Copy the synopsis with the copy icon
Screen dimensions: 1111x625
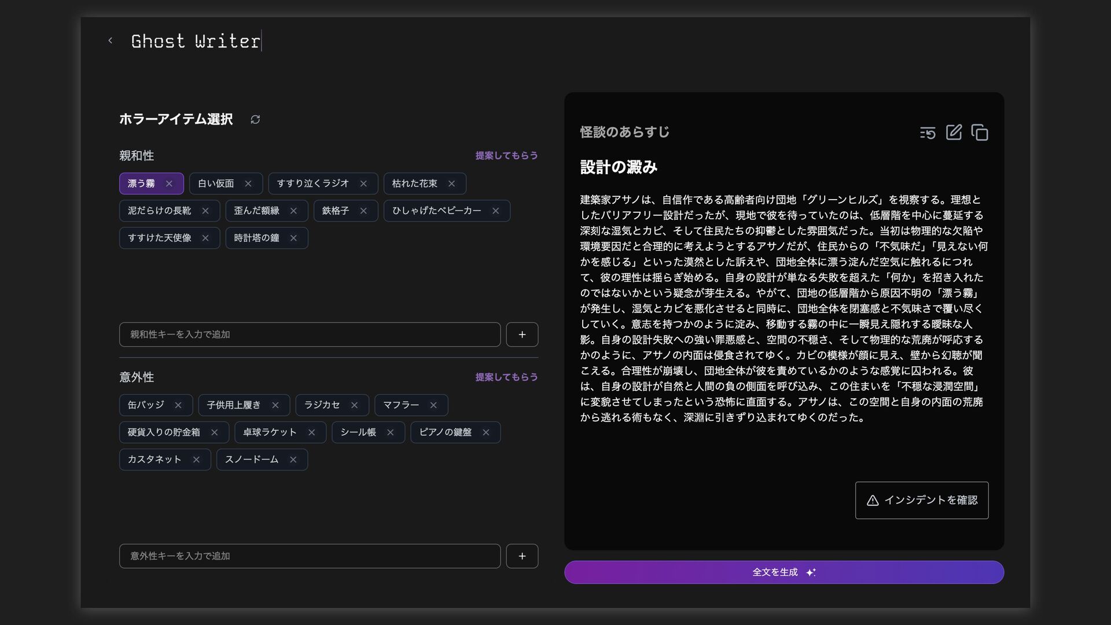tap(980, 133)
